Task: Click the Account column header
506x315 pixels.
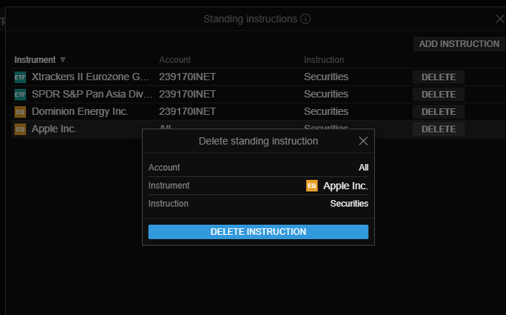Action: click(x=175, y=60)
